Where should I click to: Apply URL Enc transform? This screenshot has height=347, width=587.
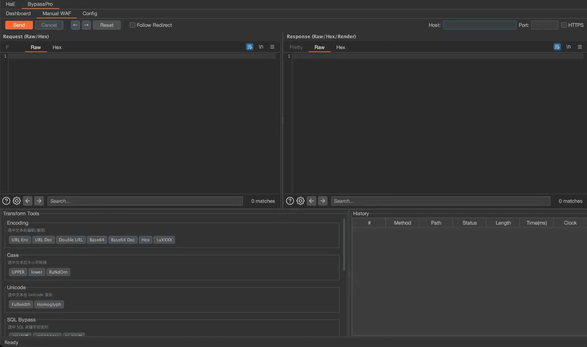[x=20, y=240]
